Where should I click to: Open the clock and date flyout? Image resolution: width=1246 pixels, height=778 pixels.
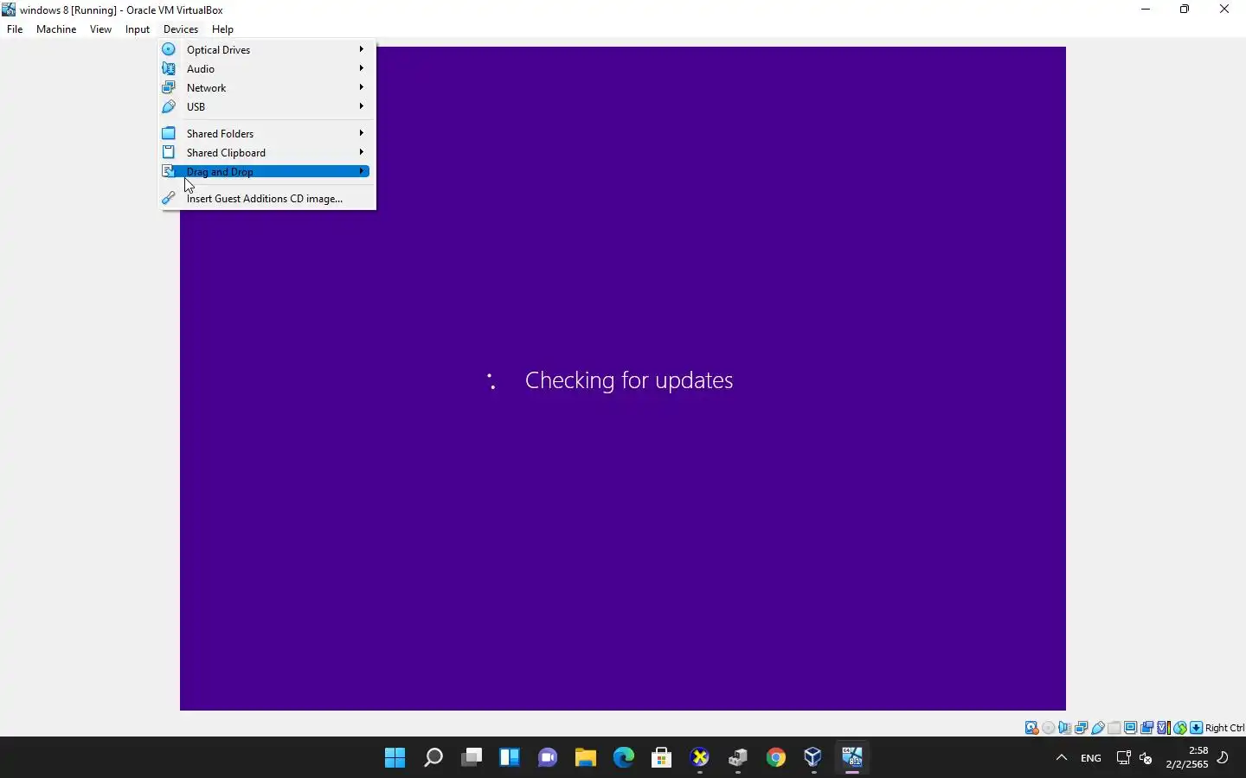(1187, 757)
